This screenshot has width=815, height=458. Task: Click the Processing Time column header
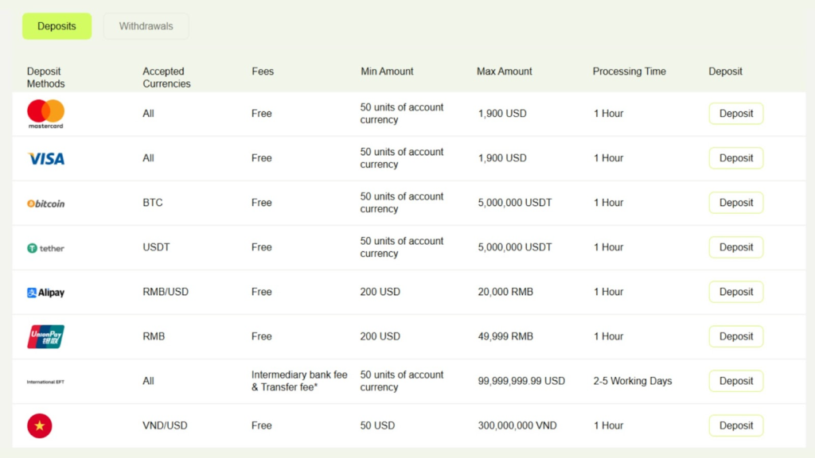[x=629, y=72]
